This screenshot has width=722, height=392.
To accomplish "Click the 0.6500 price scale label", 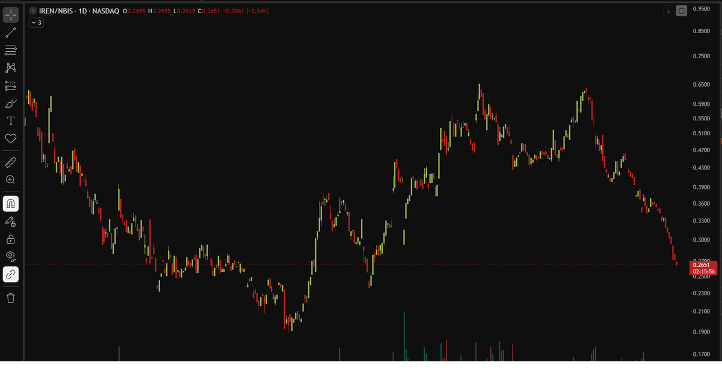I will click(x=702, y=85).
